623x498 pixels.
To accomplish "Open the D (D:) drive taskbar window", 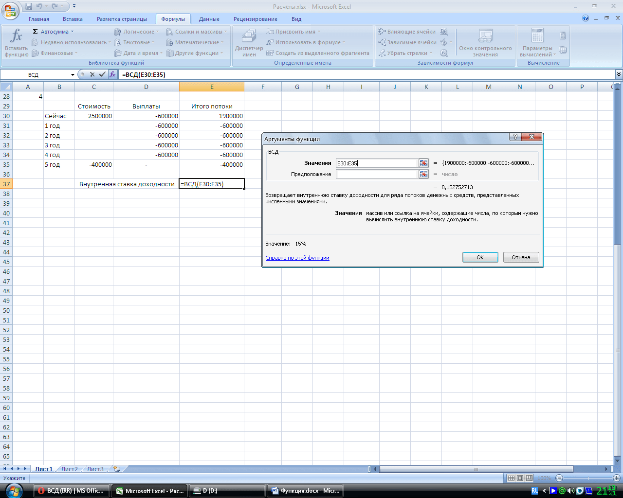I will coord(227,491).
